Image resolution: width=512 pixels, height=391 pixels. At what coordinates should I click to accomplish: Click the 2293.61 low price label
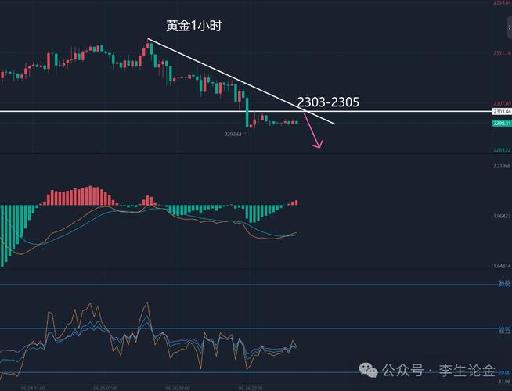(x=233, y=134)
